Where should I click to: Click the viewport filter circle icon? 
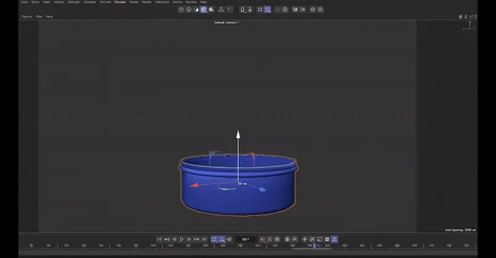tap(312, 9)
